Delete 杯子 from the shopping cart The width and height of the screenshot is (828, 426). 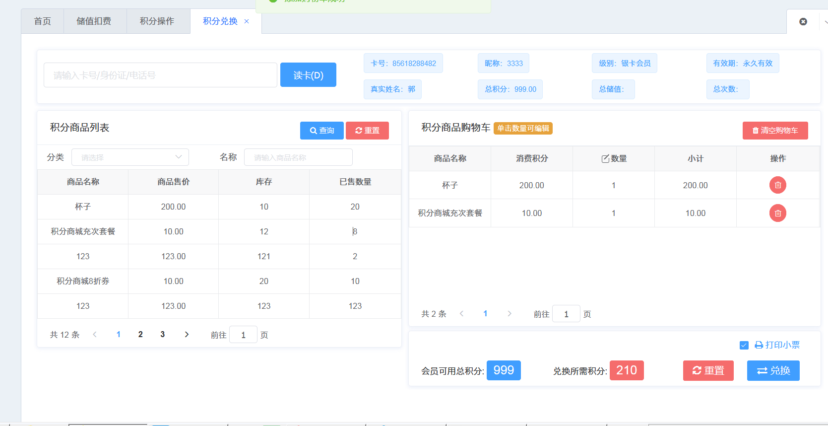click(x=777, y=185)
